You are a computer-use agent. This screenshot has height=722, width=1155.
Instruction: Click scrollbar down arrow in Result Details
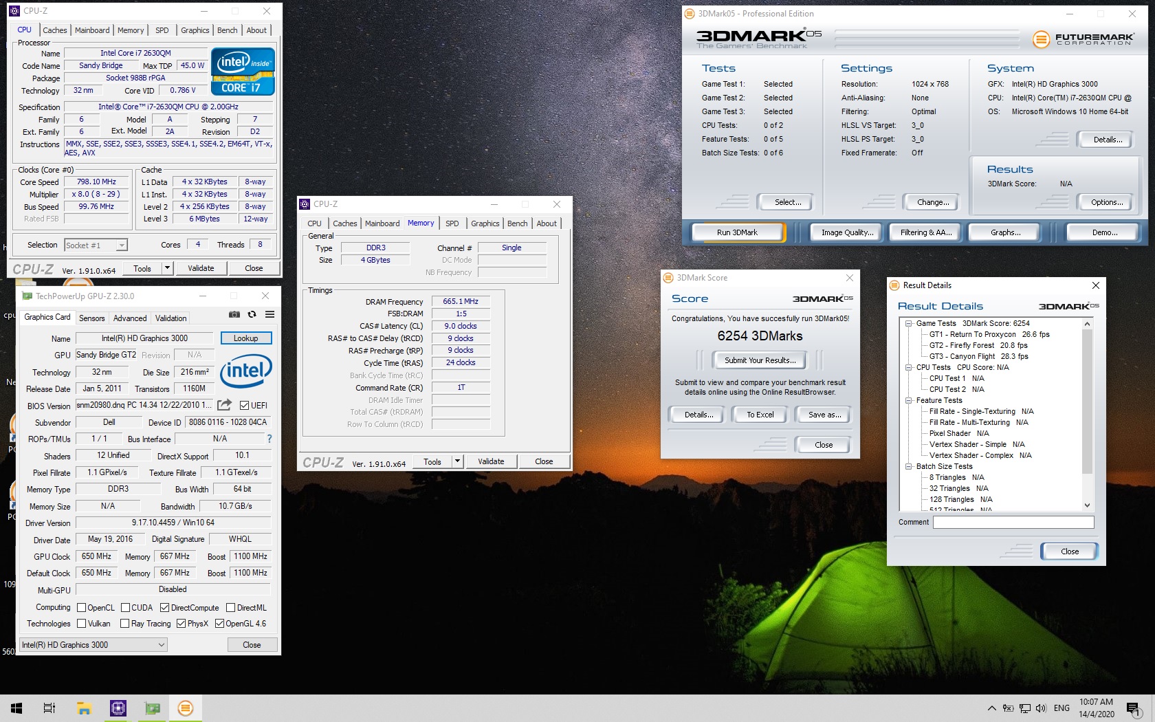tap(1087, 505)
